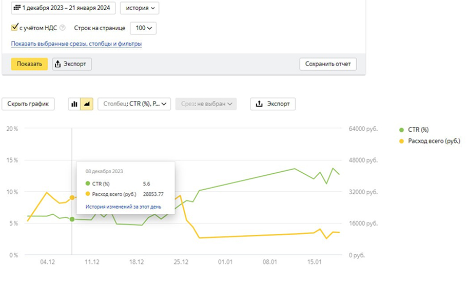
Task: Switch to bar chart view icon
Action: (x=74, y=104)
